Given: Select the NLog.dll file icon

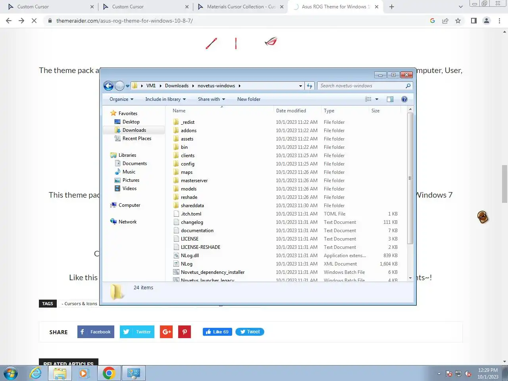Looking at the screenshot, I should [176, 256].
